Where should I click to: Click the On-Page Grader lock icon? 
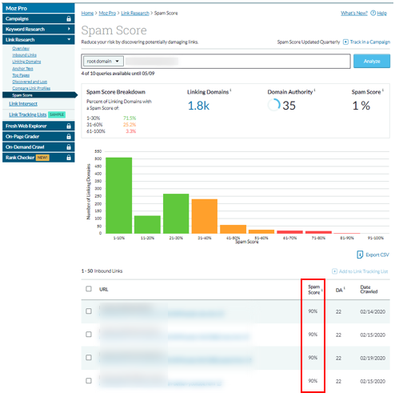tap(69, 136)
